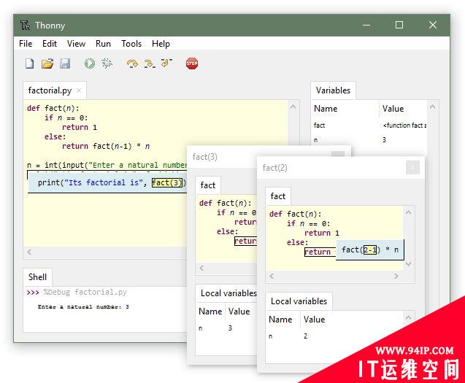Screen dimensions: 465x383
Task: Click the '<function fact' value in Variables
Action: [x=404, y=125]
